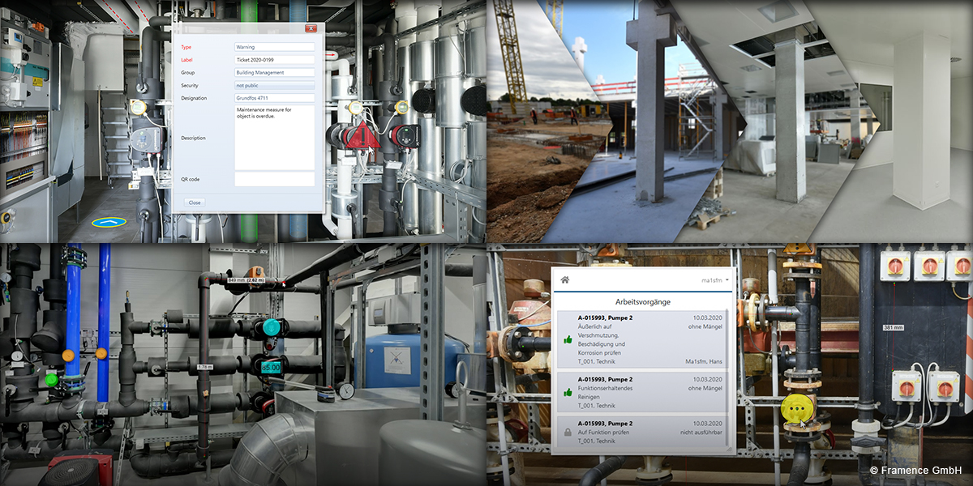Viewport: 973px width, 486px height.
Task: Click thumbs-up icon beside Funktionserhaltendes Reinigen
Action: pos(568,392)
